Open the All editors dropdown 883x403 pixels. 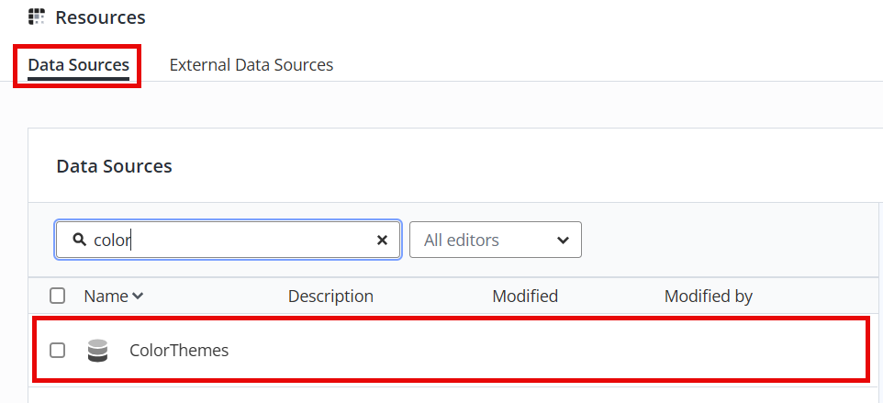pos(496,240)
